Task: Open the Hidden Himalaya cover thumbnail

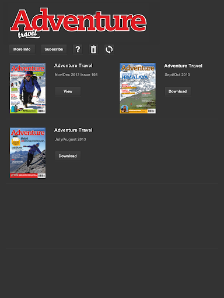Action: 138,88
